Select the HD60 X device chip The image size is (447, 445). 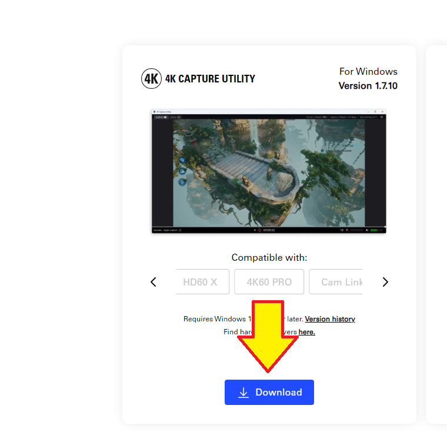point(200,282)
